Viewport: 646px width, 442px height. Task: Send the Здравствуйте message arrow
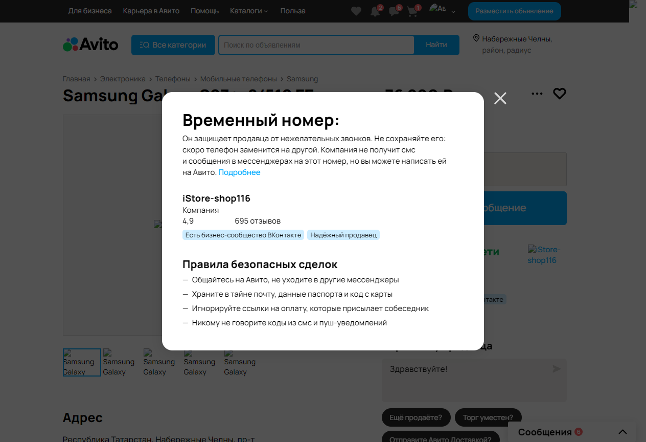[557, 369]
